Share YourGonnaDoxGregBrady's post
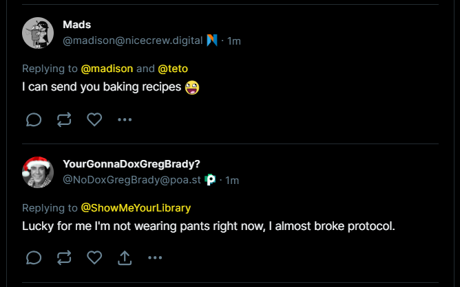This screenshot has height=287, width=460. tap(125, 257)
